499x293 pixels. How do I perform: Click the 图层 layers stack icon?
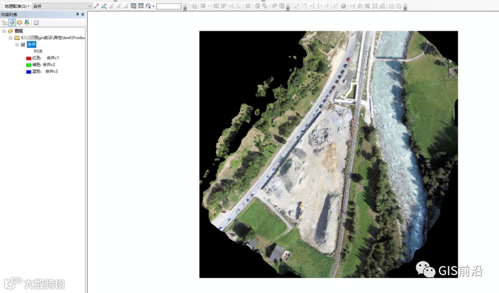11,31
